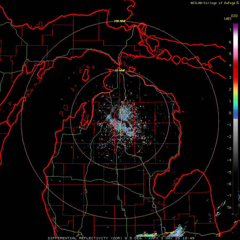
Task: Click the scale value 2 label
Action: click(230, 89)
